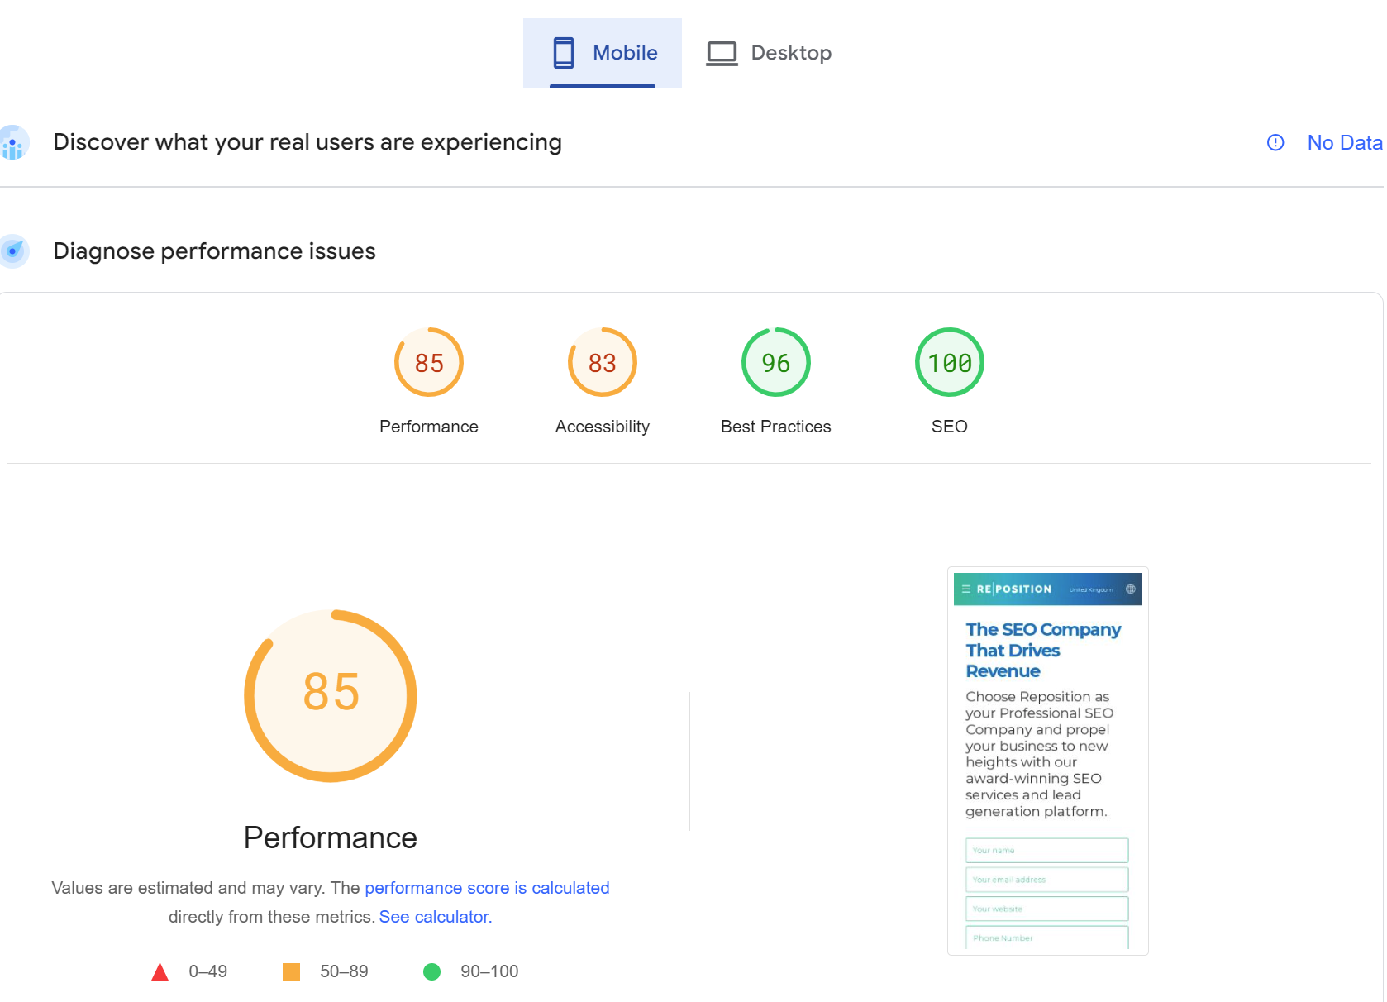Select the 96 Best Practices gauge

[776, 362]
